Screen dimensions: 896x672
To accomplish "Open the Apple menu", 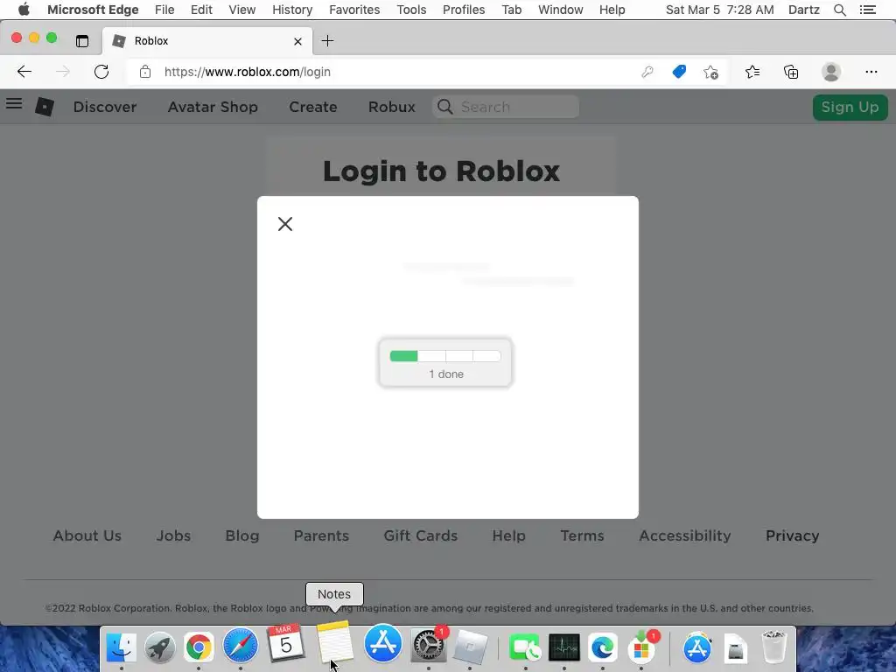I will 24,10.
